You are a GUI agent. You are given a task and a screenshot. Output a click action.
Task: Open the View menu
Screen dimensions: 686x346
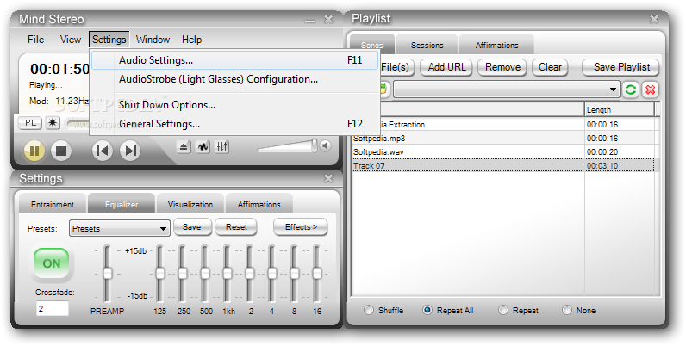(x=71, y=40)
